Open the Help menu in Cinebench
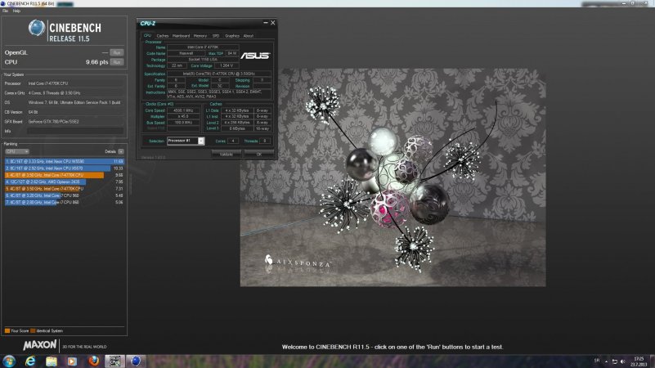Viewport: 655px width, 368px height. pyautogui.click(x=16, y=11)
